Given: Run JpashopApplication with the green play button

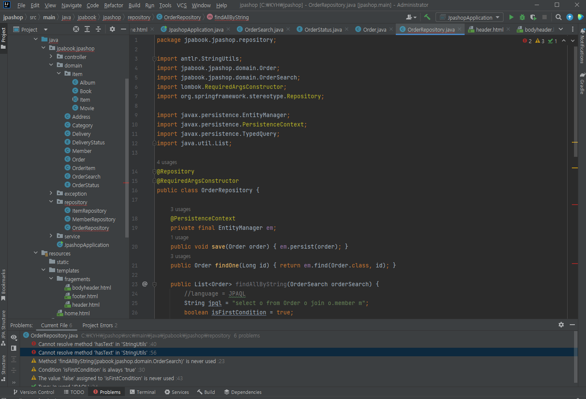Looking at the screenshot, I should coord(511,18).
